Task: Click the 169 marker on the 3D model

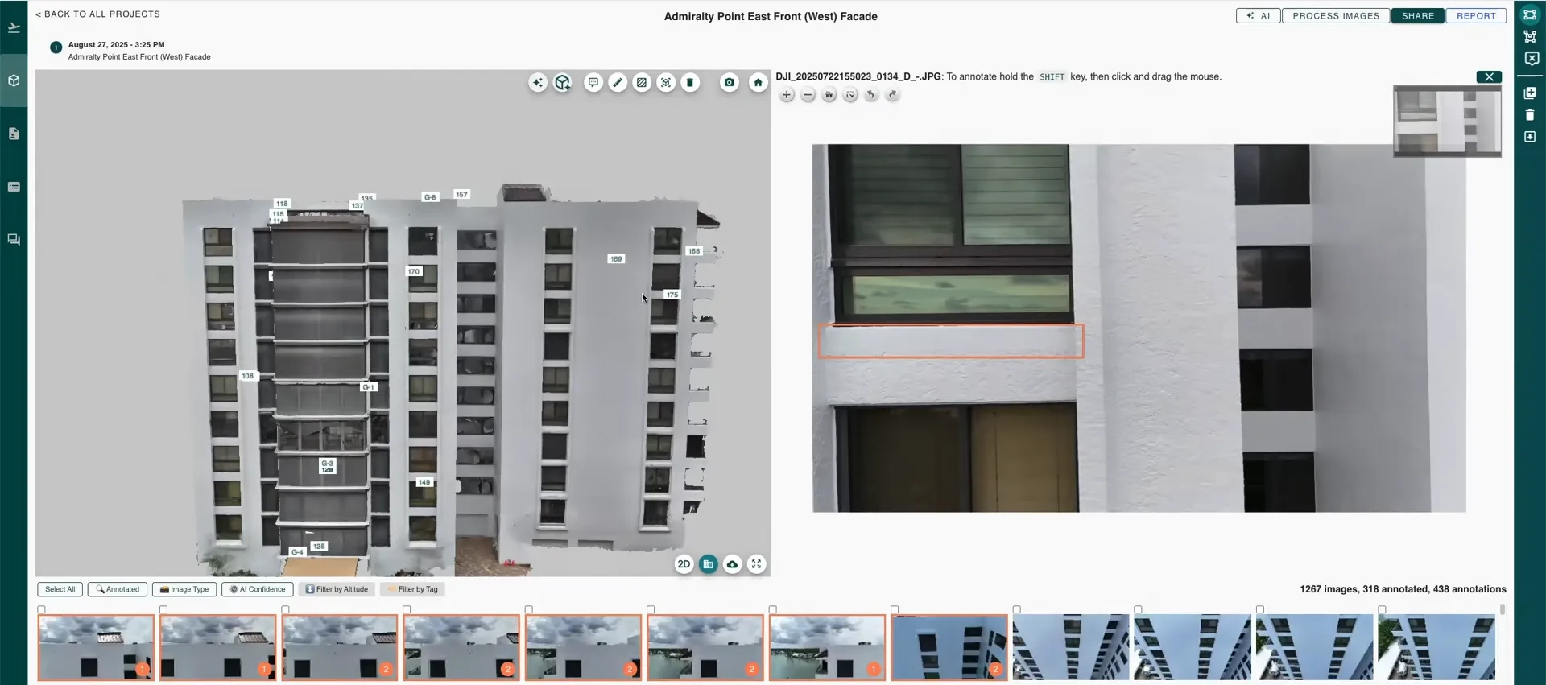Action: 616,259
